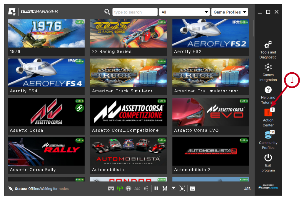This screenshot has height=200, width=304.
Task: Toggle the green motion platform icon
Action: click(120, 189)
